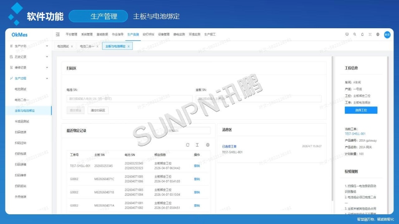Viewport: 399px width, 224px height.
Task: Click the main content vertical scrollbar
Action: click(x=332, y=129)
